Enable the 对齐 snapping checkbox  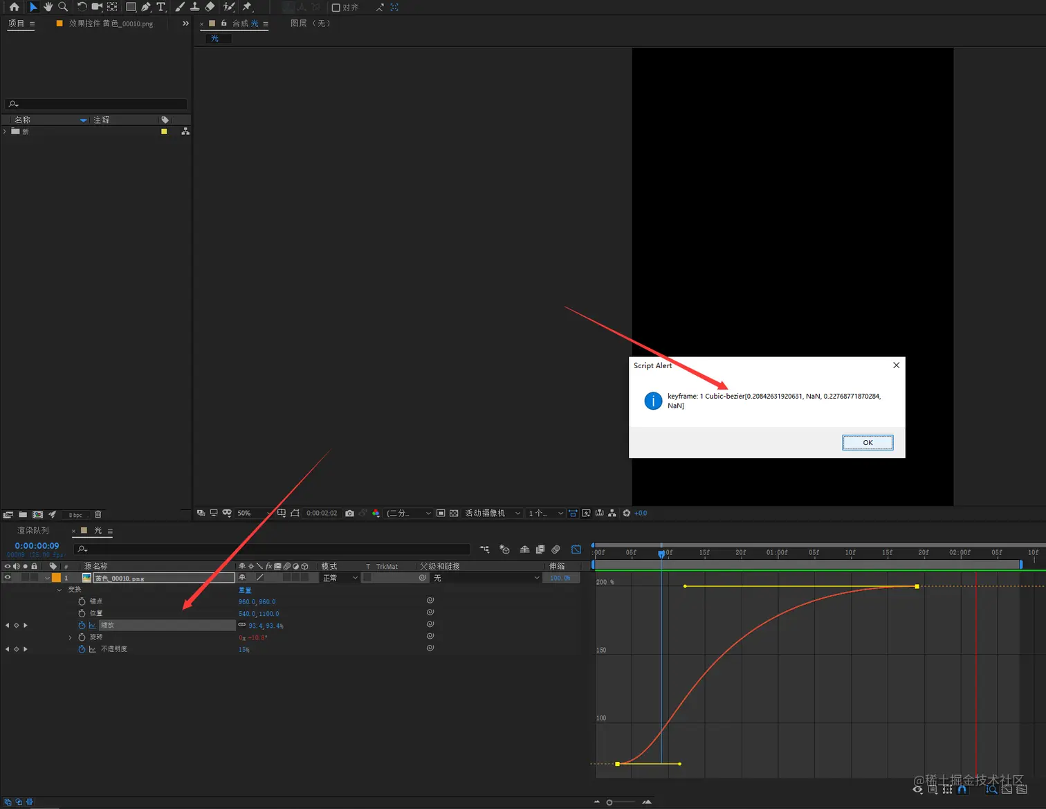[x=336, y=8]
